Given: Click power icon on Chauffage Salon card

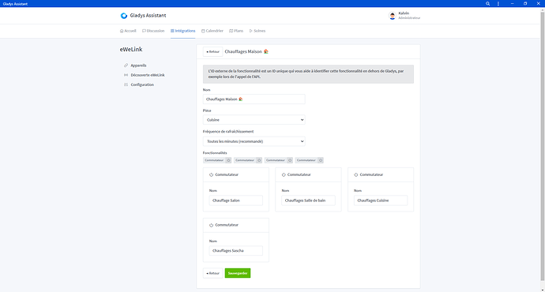Looking at the screenshot, I should [211, 174].
